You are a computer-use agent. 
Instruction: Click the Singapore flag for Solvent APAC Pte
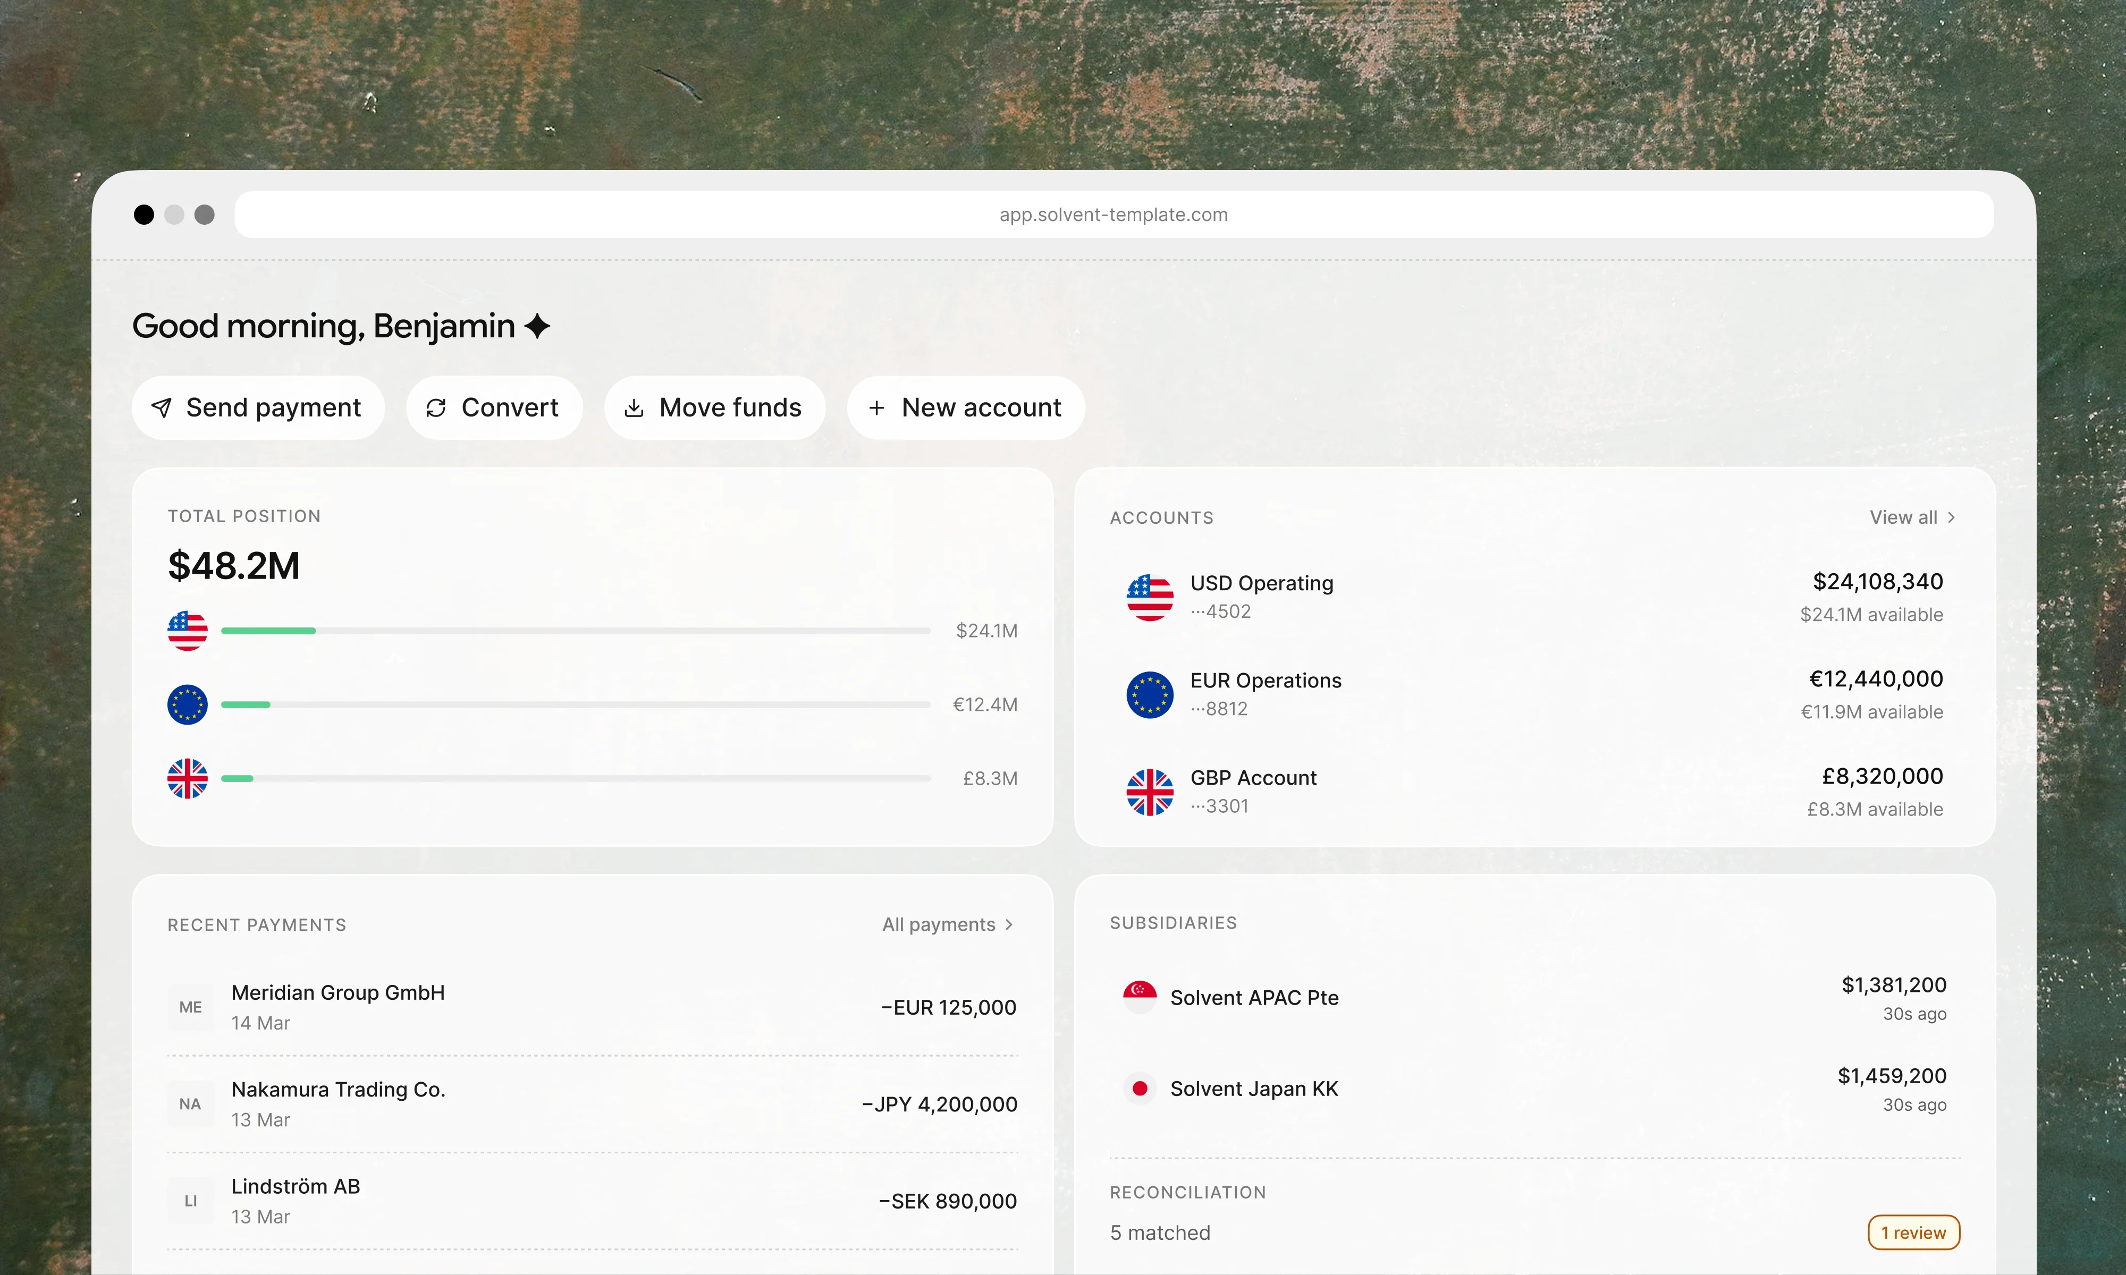pyautogui.click(x=1140, y=997)
